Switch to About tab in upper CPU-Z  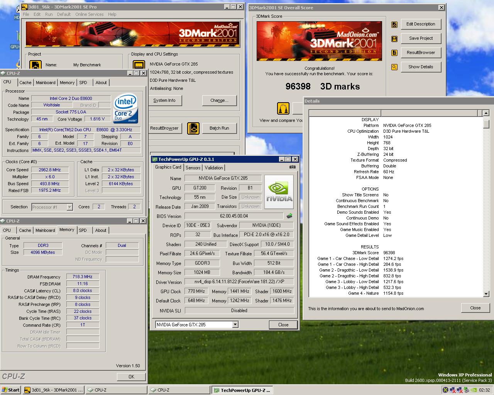click(x=101, y=83)
